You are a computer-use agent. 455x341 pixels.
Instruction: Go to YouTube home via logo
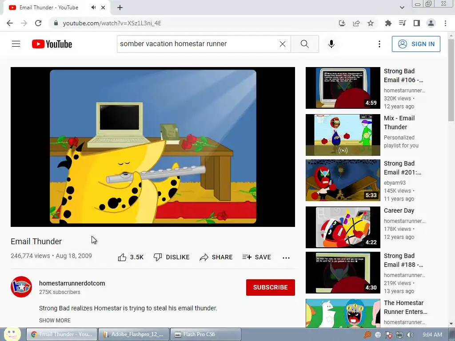(x=52, y=44)
